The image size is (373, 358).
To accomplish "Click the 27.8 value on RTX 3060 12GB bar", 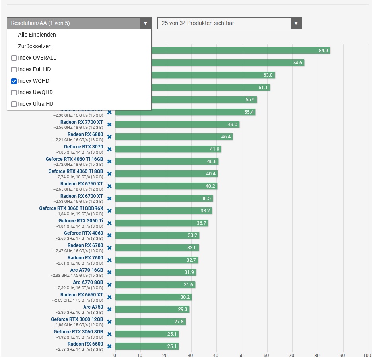I will (x=179, y=322).
